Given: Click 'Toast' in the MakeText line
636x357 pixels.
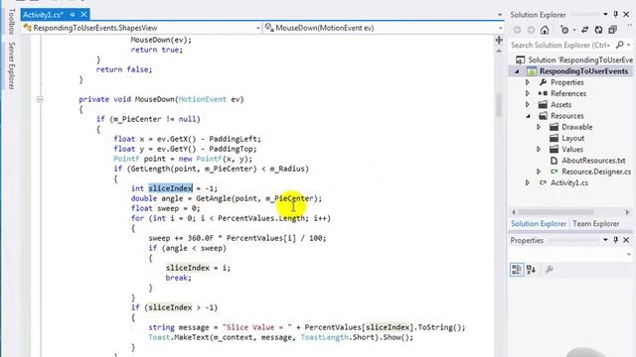Looking at the screenshot, I should coord(159,337).
